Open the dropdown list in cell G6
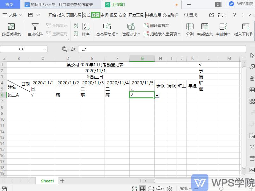 157,95
